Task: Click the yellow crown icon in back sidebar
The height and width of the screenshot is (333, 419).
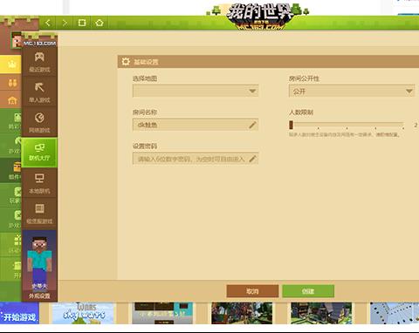Action: [x=11, y=65]
